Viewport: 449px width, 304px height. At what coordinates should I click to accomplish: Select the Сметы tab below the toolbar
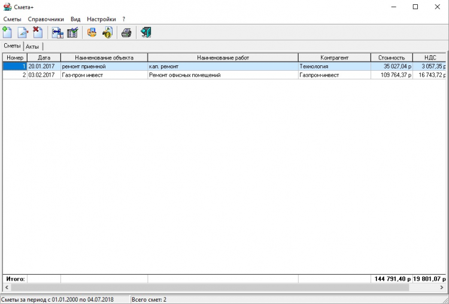pyautogui.click(x=12, y=46)
